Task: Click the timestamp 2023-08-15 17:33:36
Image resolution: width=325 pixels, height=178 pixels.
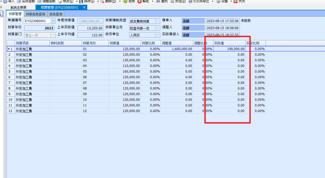Action: [x=223, y=21]
